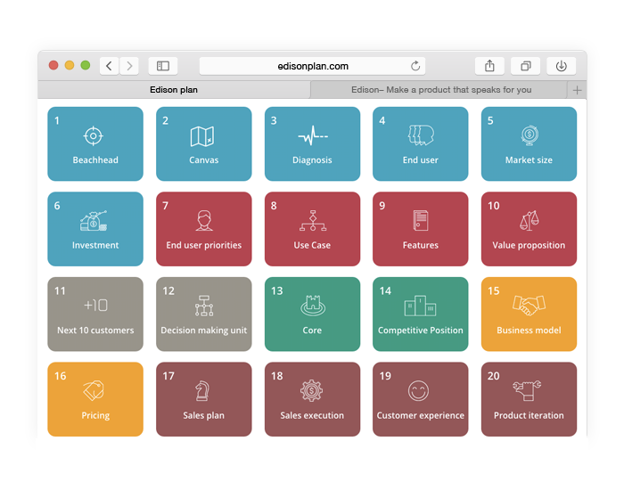The image size is (624, 490).
Task: Switch to the Edison plan tab
Action: click(174, 90)
